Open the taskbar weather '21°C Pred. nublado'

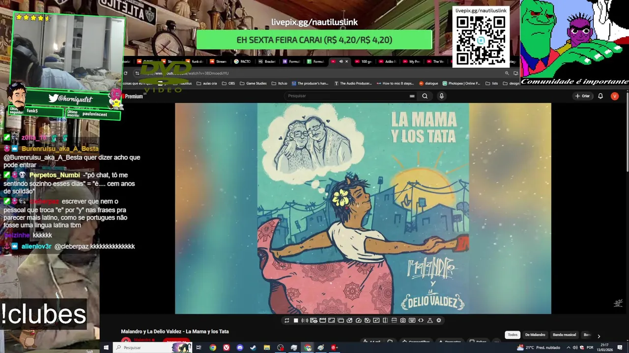[539, 348]
